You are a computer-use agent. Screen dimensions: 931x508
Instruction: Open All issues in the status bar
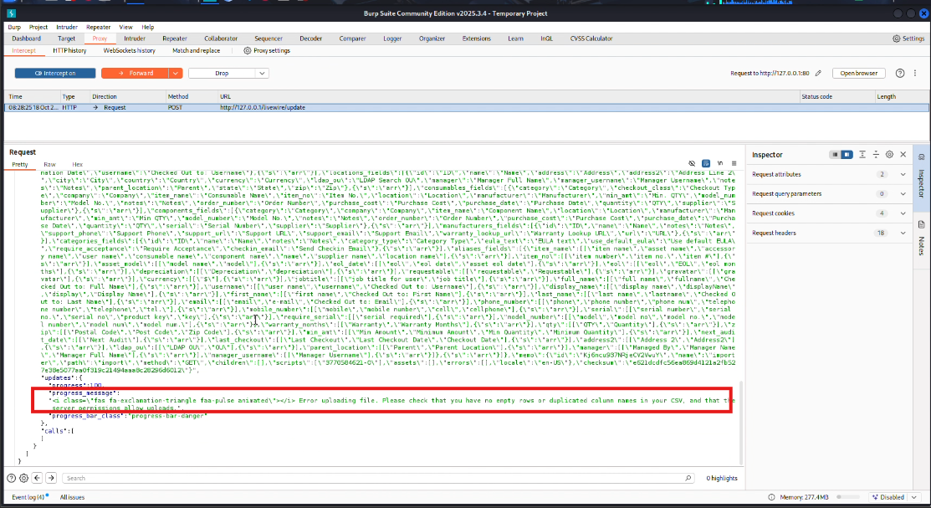(72, 497)
